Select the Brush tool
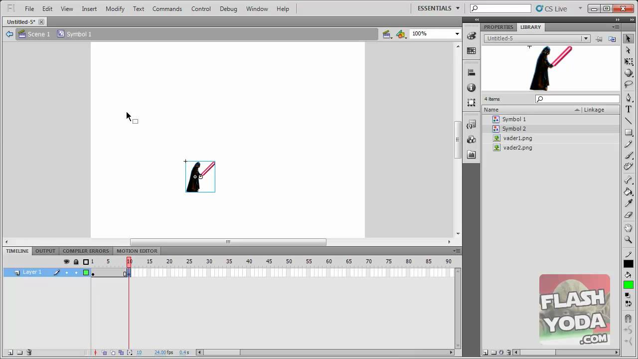Screen dimensions: 638x359 (629, 156)
